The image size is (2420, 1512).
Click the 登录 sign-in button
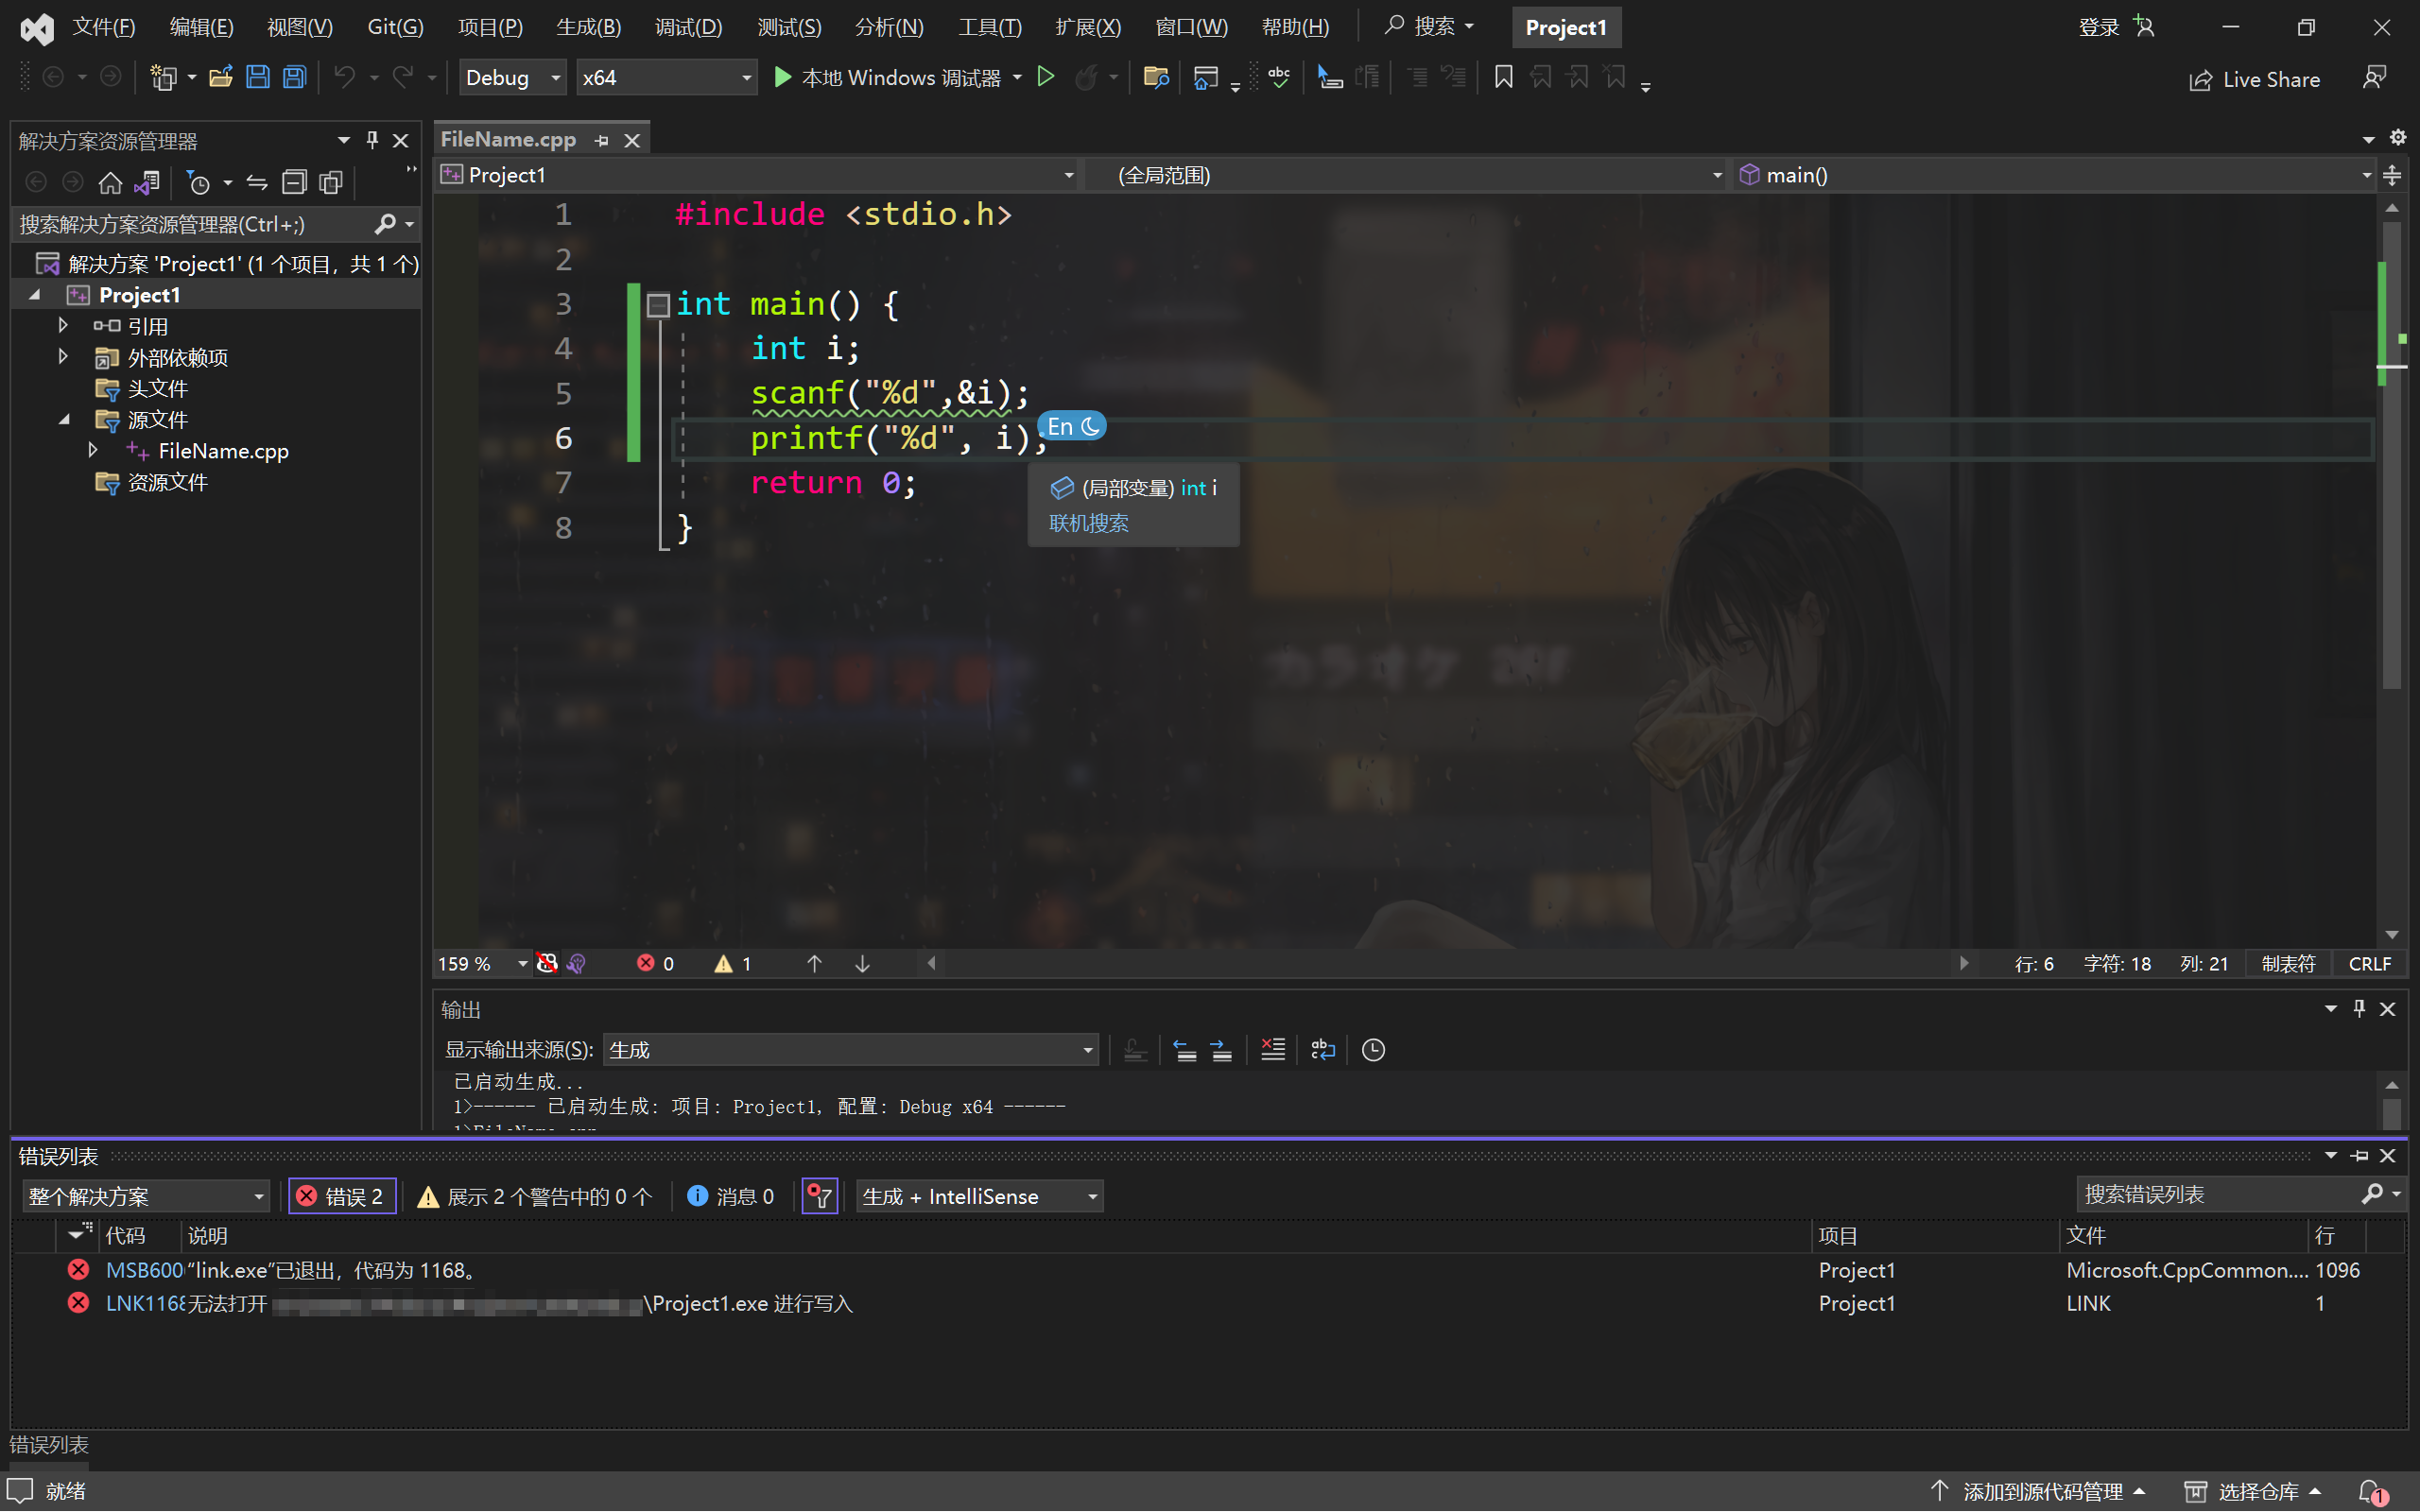point(2116,27)
